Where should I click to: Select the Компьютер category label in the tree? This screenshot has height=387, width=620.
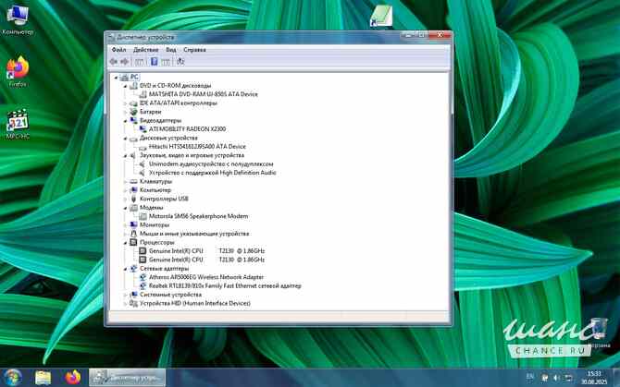coord(155,190)
